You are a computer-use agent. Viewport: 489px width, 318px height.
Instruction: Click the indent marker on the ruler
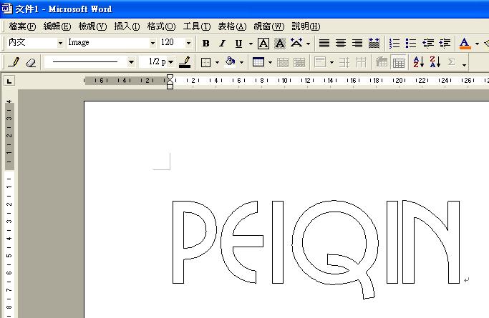170,81
